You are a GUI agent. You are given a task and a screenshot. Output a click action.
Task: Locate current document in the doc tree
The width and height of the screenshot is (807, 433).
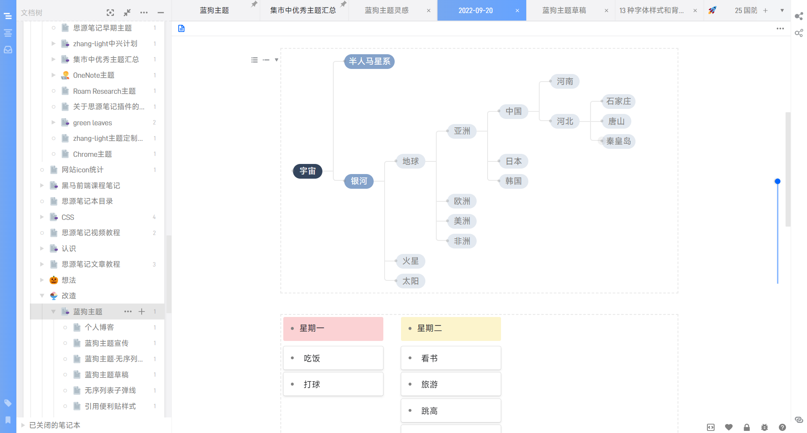click(x=110, y=13)
